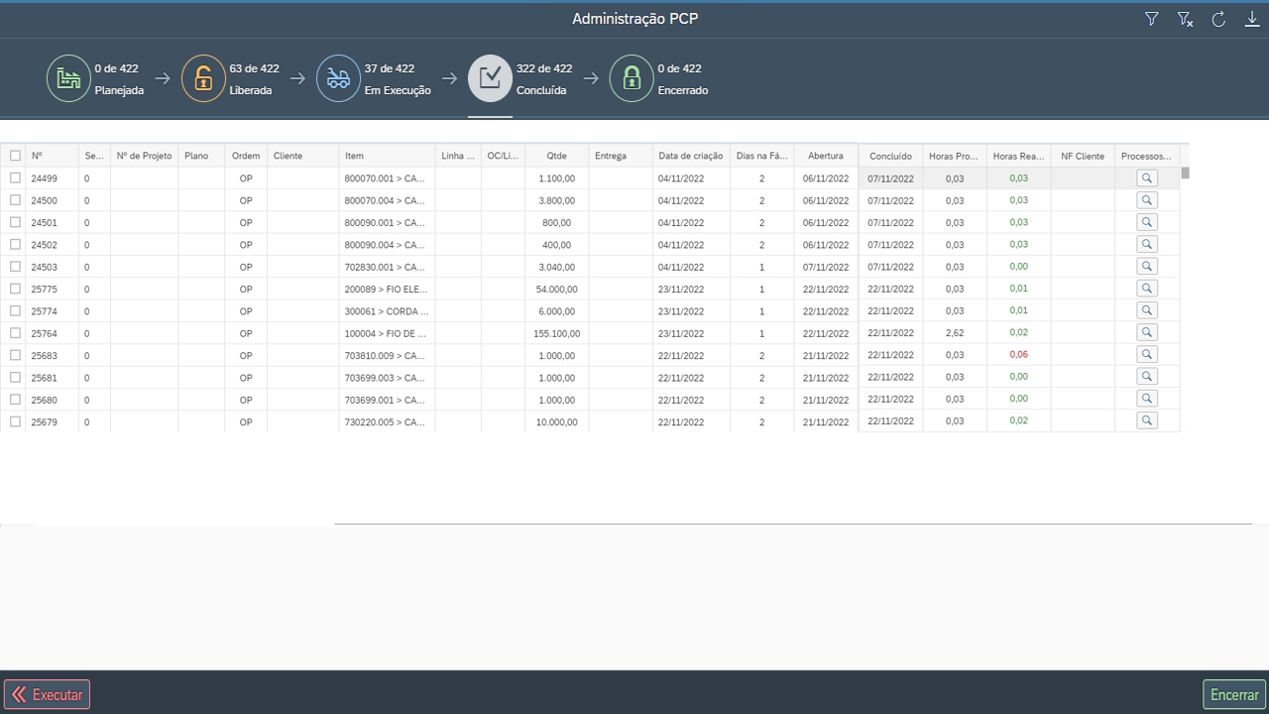The height and width of the screenshot is (714, 1269).
Task: Open process details for order 24499
Action: (1146, 178)
